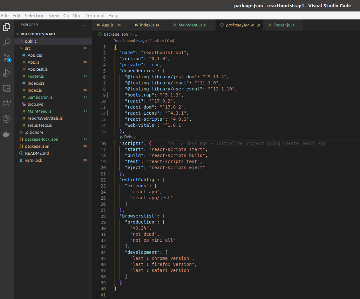Open the View menu
Viewport: 360px width, 299px height.
tap(54, 15)
